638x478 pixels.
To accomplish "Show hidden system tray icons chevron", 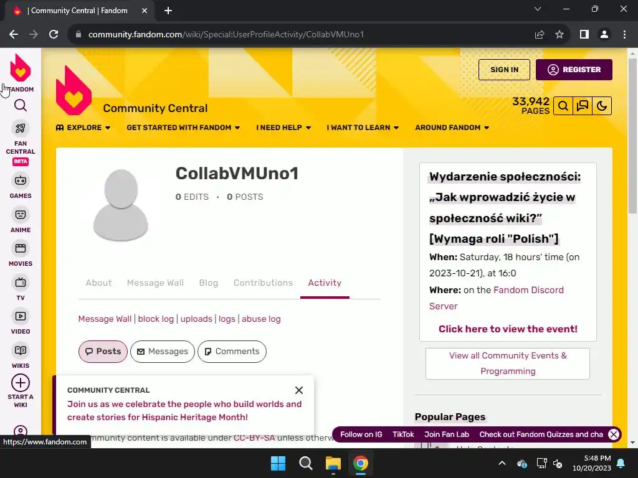I will pos(502,463).
